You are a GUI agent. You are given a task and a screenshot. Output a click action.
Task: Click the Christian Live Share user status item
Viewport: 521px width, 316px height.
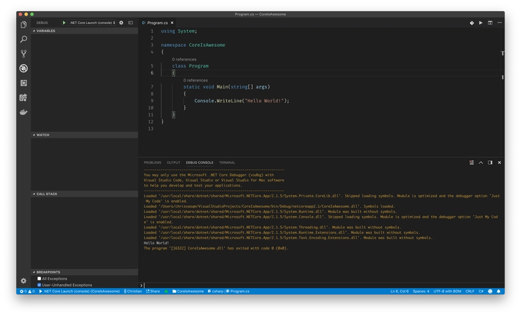tap(133, 291)
